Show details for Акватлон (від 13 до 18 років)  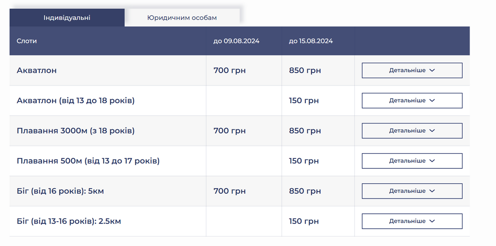[412, 101]
